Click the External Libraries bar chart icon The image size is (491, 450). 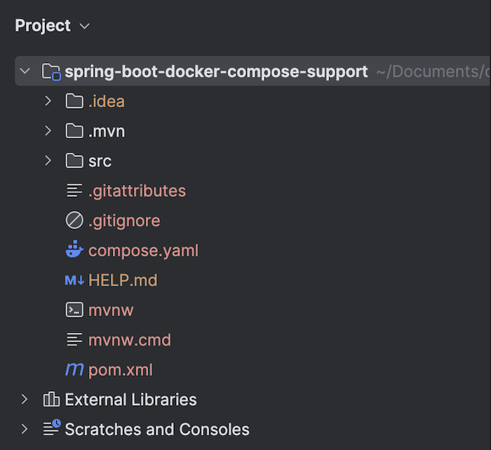[x=51, y=400]
